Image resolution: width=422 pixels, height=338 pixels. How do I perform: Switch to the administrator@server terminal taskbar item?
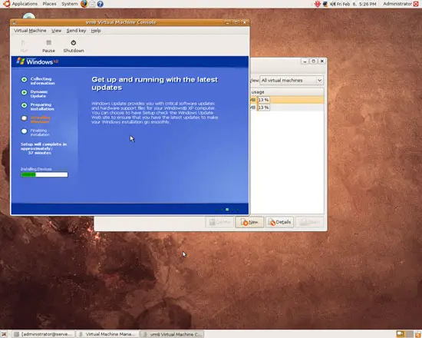click(43, 334)
